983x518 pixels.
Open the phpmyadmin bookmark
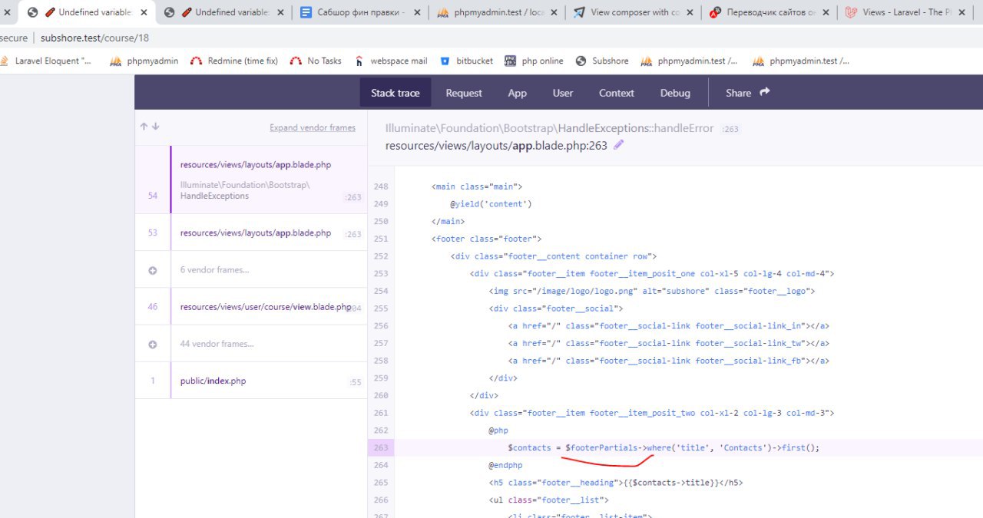(144, 61)
